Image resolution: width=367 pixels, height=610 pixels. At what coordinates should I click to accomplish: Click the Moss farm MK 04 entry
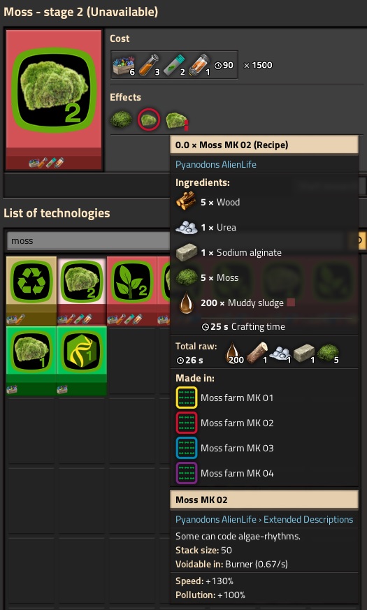[224, 473]
